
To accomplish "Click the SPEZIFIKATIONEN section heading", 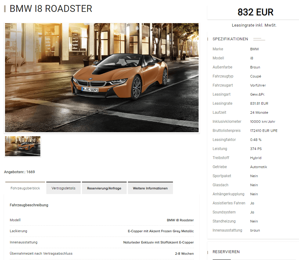I will click(231, 39).
